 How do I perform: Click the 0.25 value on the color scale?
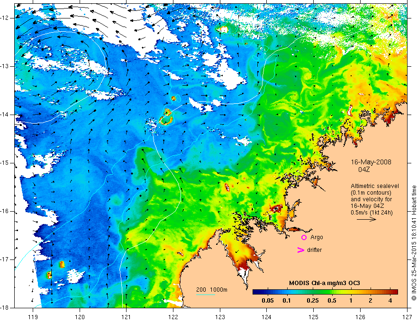click(x=313, y=301)
